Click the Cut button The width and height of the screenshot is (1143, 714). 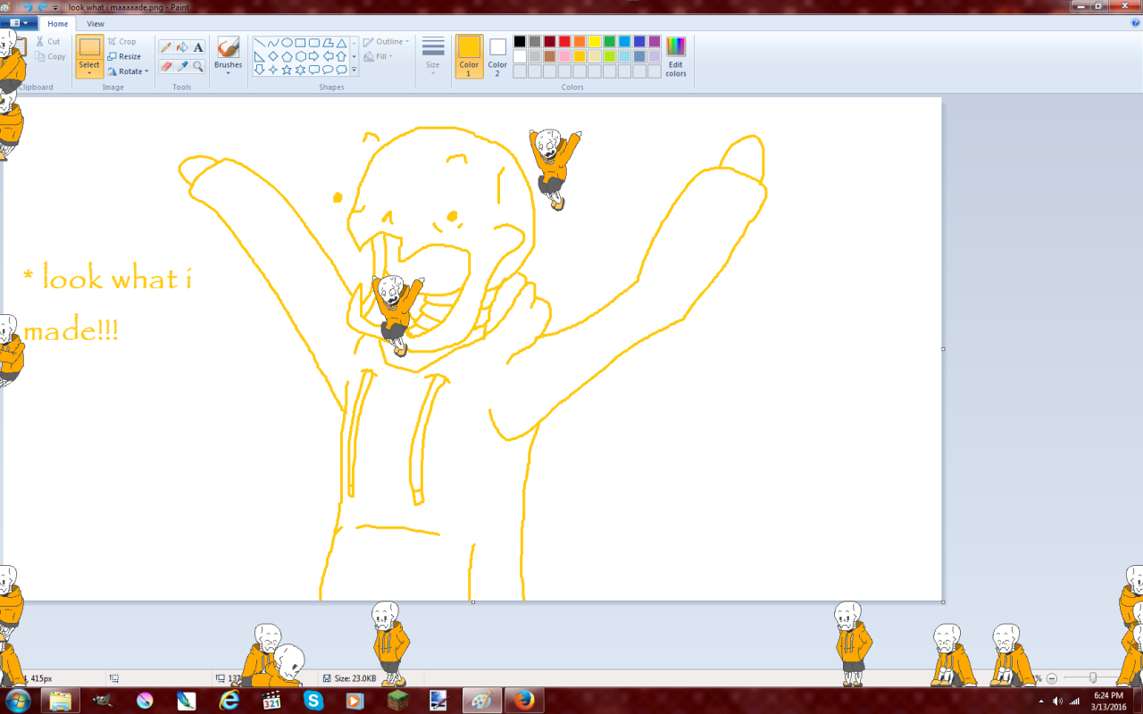[48, 42]
